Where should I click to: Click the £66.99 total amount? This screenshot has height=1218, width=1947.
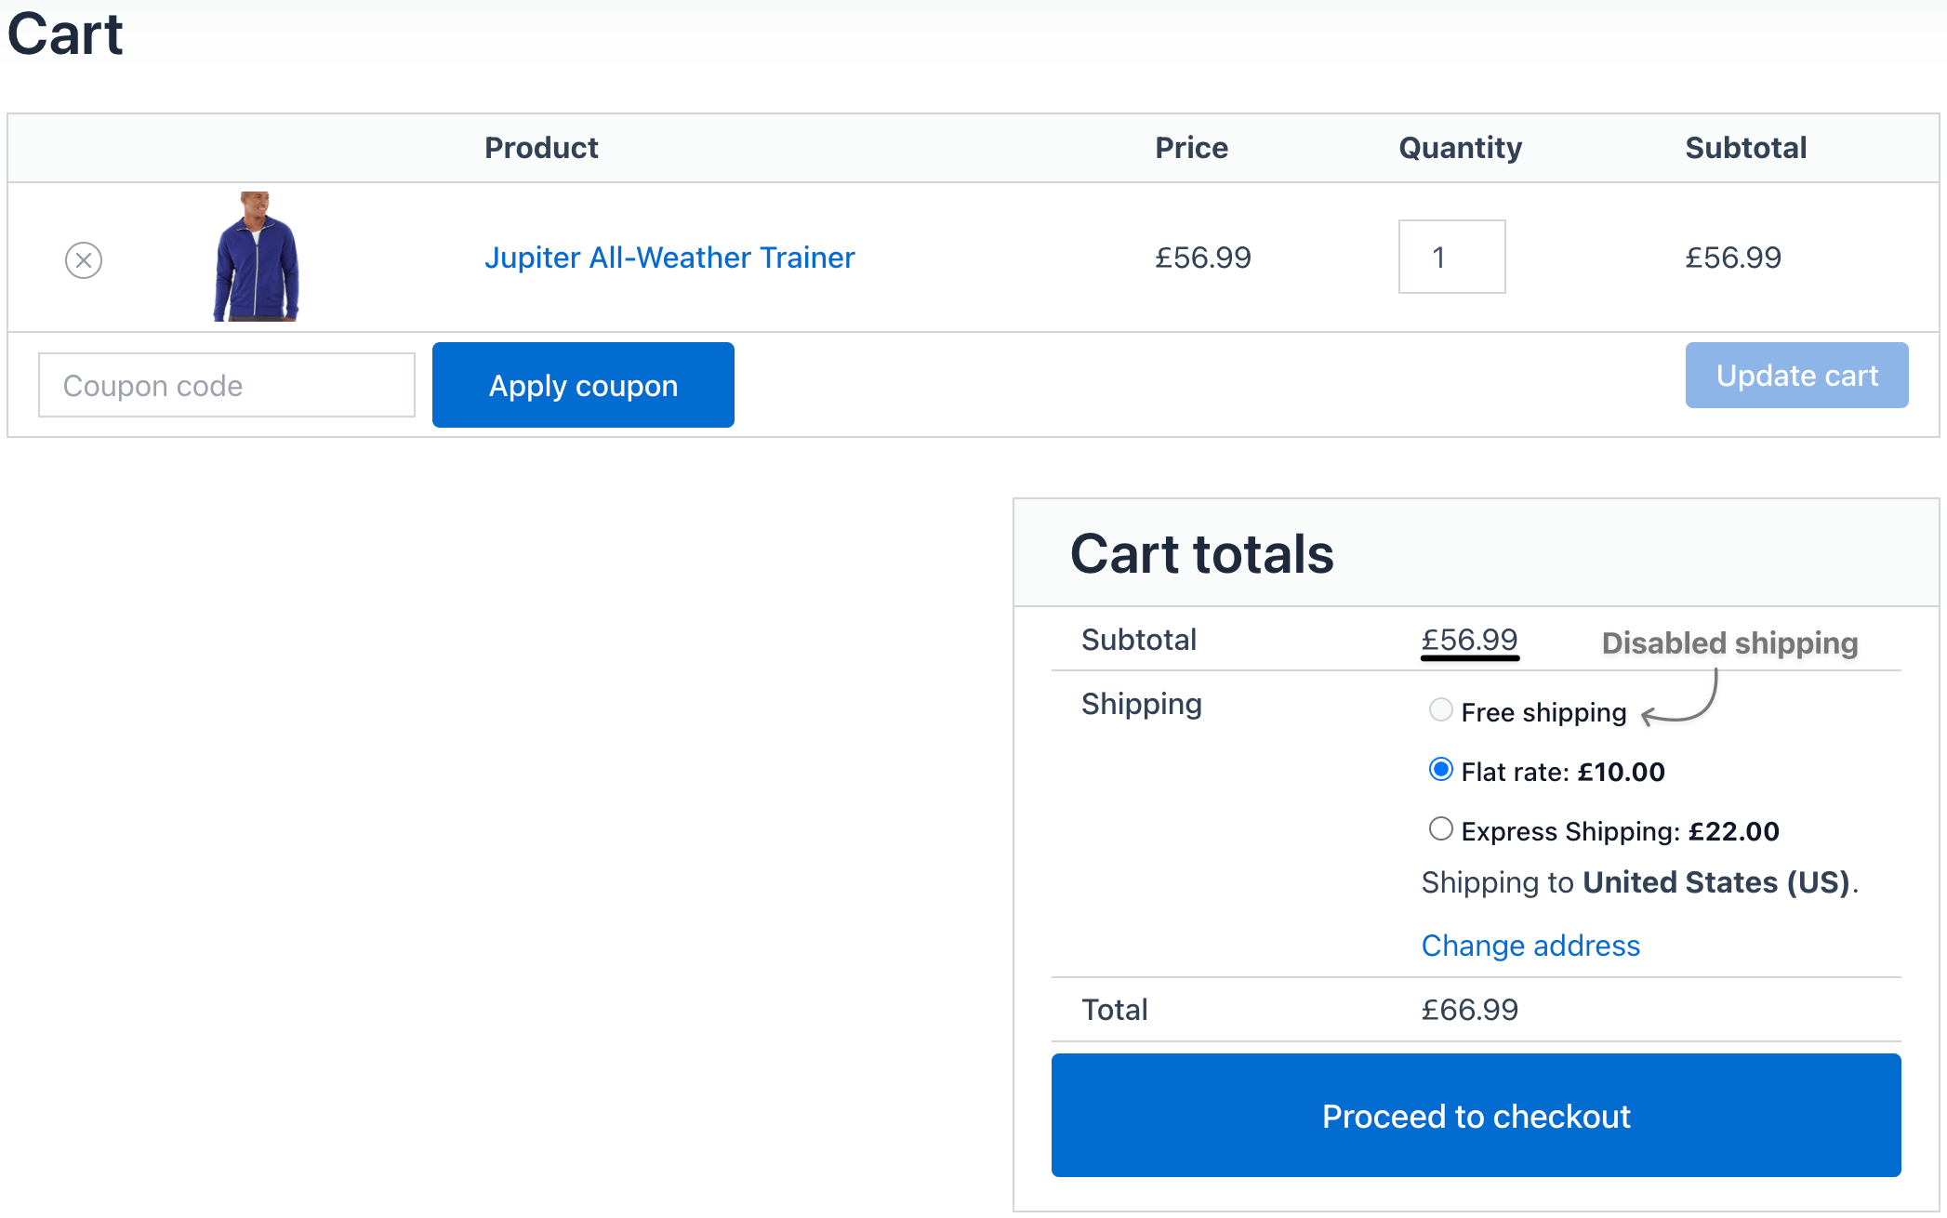[1469, 1010]
